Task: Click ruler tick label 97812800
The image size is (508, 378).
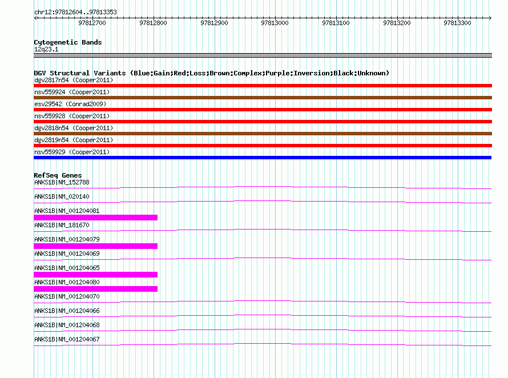Action: [153, 23]
